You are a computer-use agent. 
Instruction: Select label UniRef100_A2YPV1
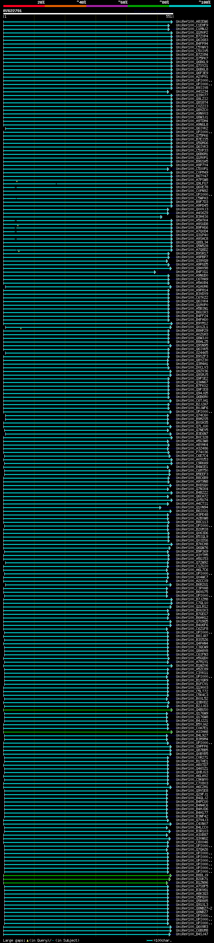click(192, 77)
